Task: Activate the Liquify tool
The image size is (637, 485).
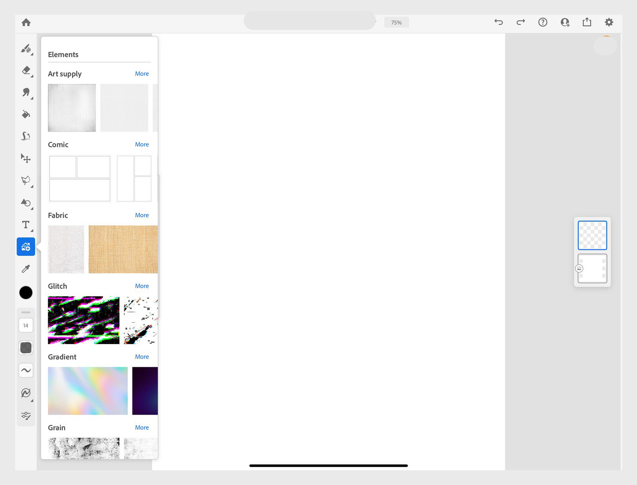Action: [25, 136]
